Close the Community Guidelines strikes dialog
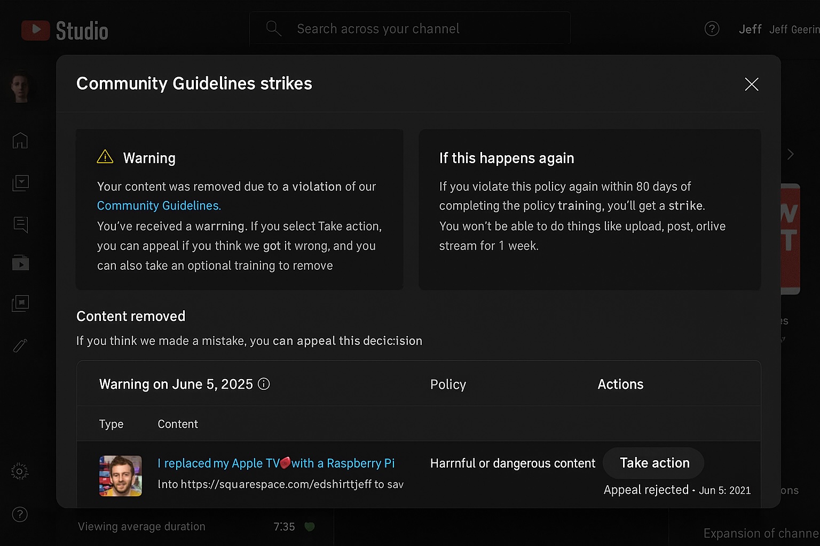This screenshot has height=546, width=820. click(752, 84)
